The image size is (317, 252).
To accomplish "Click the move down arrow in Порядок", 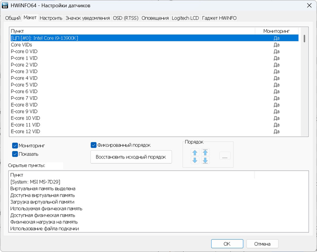I will (195, 160).
